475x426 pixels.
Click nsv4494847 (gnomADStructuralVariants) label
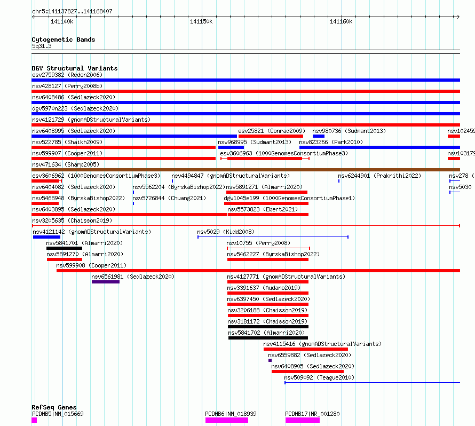[x=231, y=176]
